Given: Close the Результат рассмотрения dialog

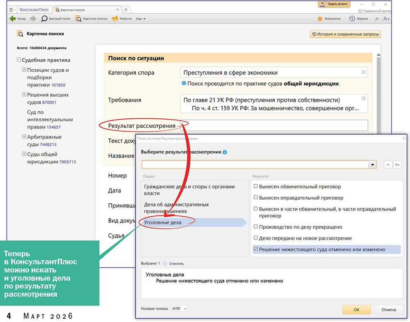Looking at the screenshot, I should pos(404,138).
